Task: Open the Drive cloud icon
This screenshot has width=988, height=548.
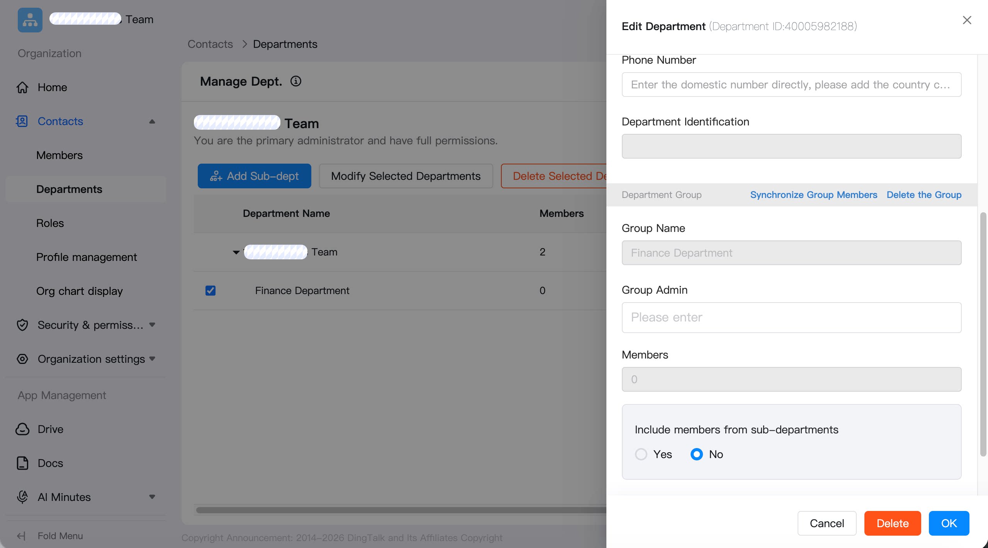Action: (x=22, y=429)
